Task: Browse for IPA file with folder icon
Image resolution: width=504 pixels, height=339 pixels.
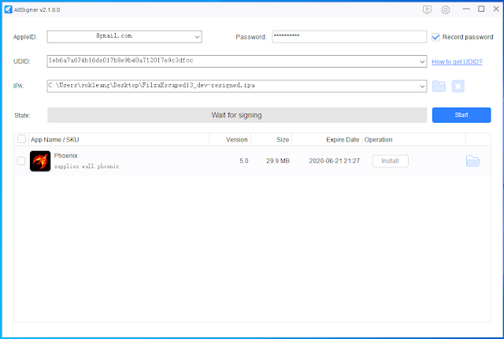Action: click(439, 86)
